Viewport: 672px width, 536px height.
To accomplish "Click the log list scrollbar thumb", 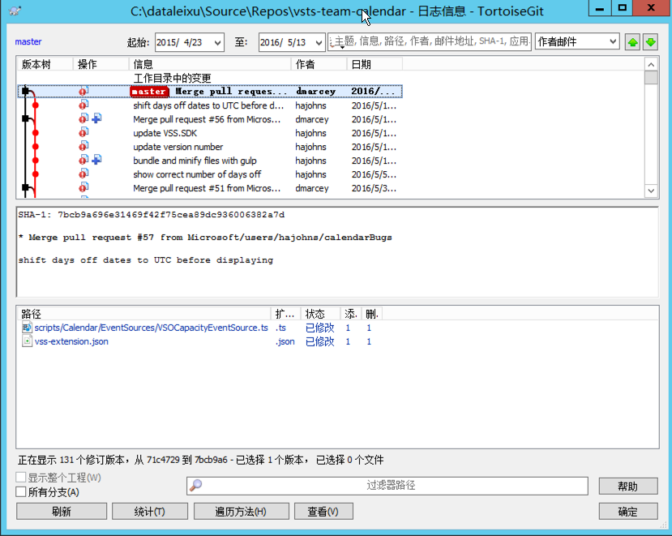I will 651,78.
